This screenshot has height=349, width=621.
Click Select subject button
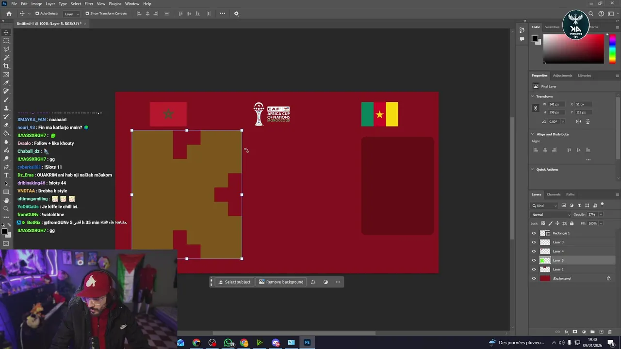(234, 282)
